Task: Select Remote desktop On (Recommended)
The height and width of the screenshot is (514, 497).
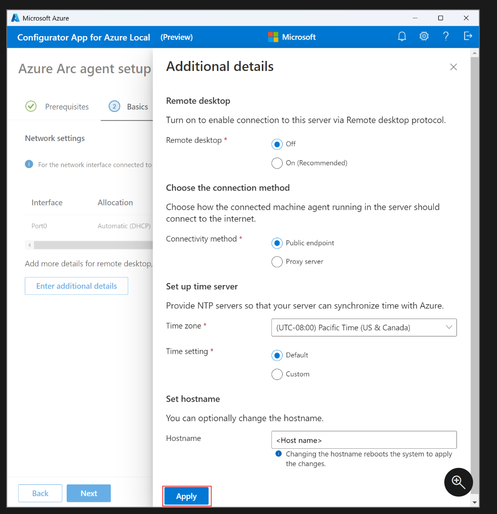Action: click(277, 163)
